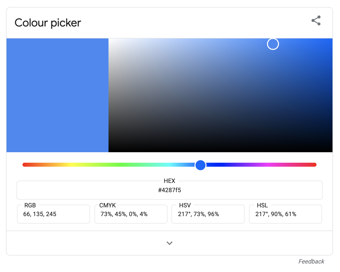Click the HEX label above the input
The image size is (340, 272).
(169, 181)
